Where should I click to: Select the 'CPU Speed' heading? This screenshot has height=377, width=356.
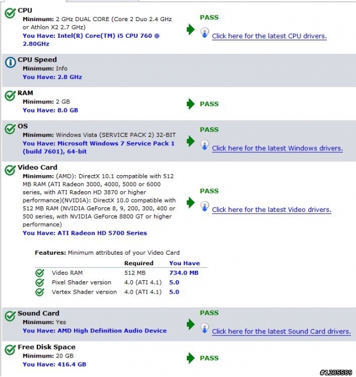(37, 59)
